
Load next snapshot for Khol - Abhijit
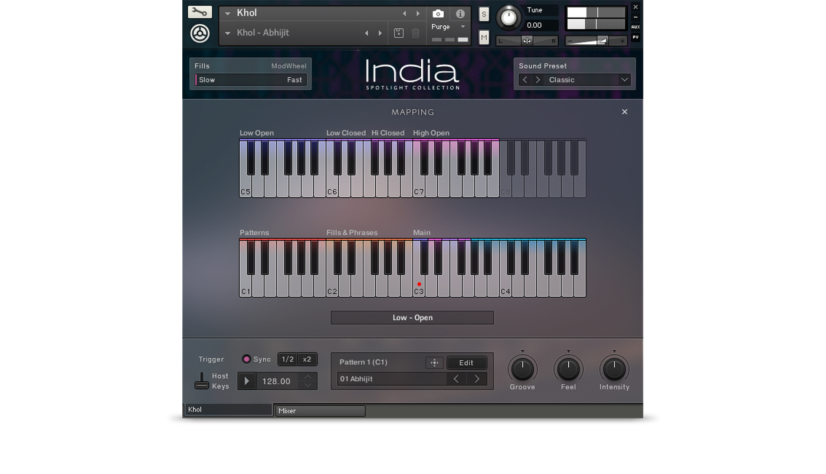pyautogui.click(x=380, y=33)
